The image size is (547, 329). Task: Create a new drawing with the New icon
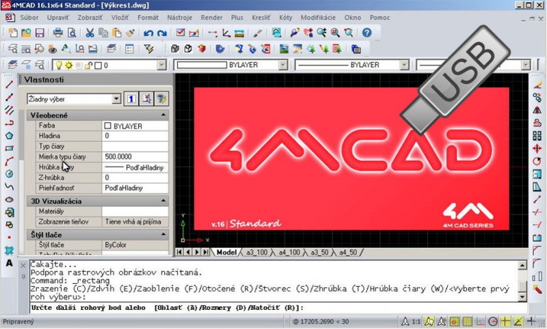point(13,33)
